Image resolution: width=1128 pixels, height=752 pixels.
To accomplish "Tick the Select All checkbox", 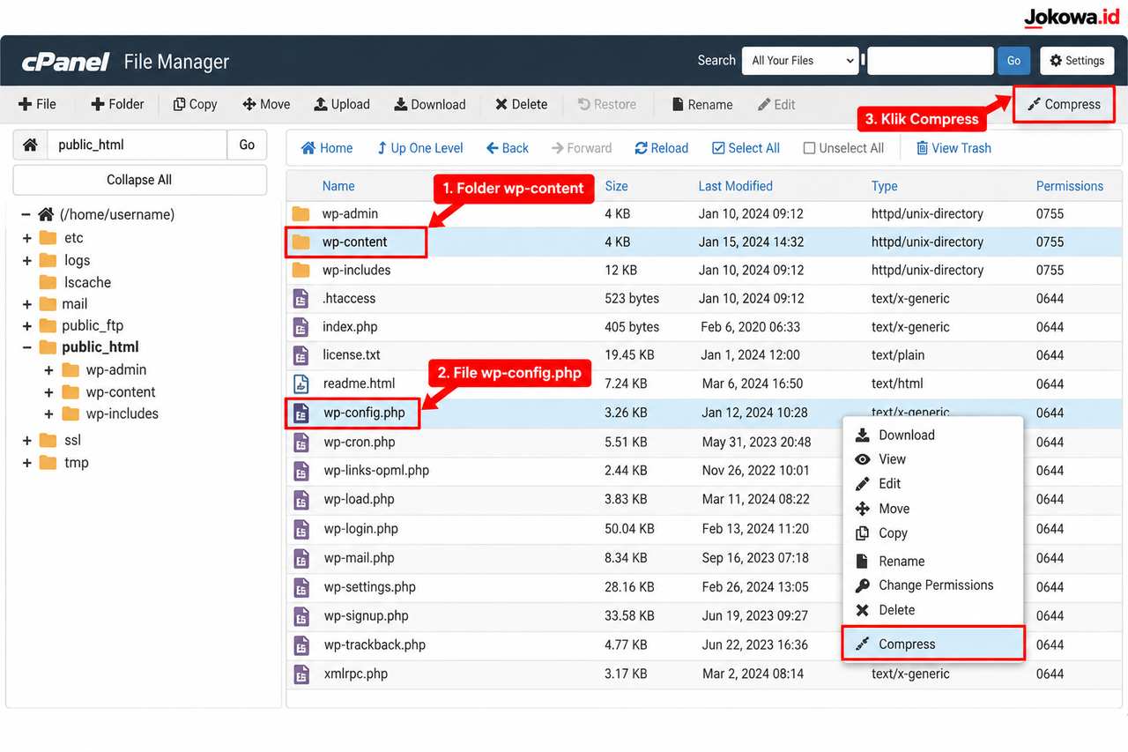I will tap(718, 148).
